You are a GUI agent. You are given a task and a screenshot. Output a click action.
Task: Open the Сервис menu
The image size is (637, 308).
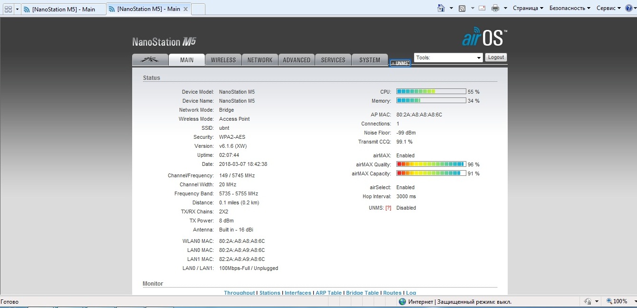click(x=608, y=8)
